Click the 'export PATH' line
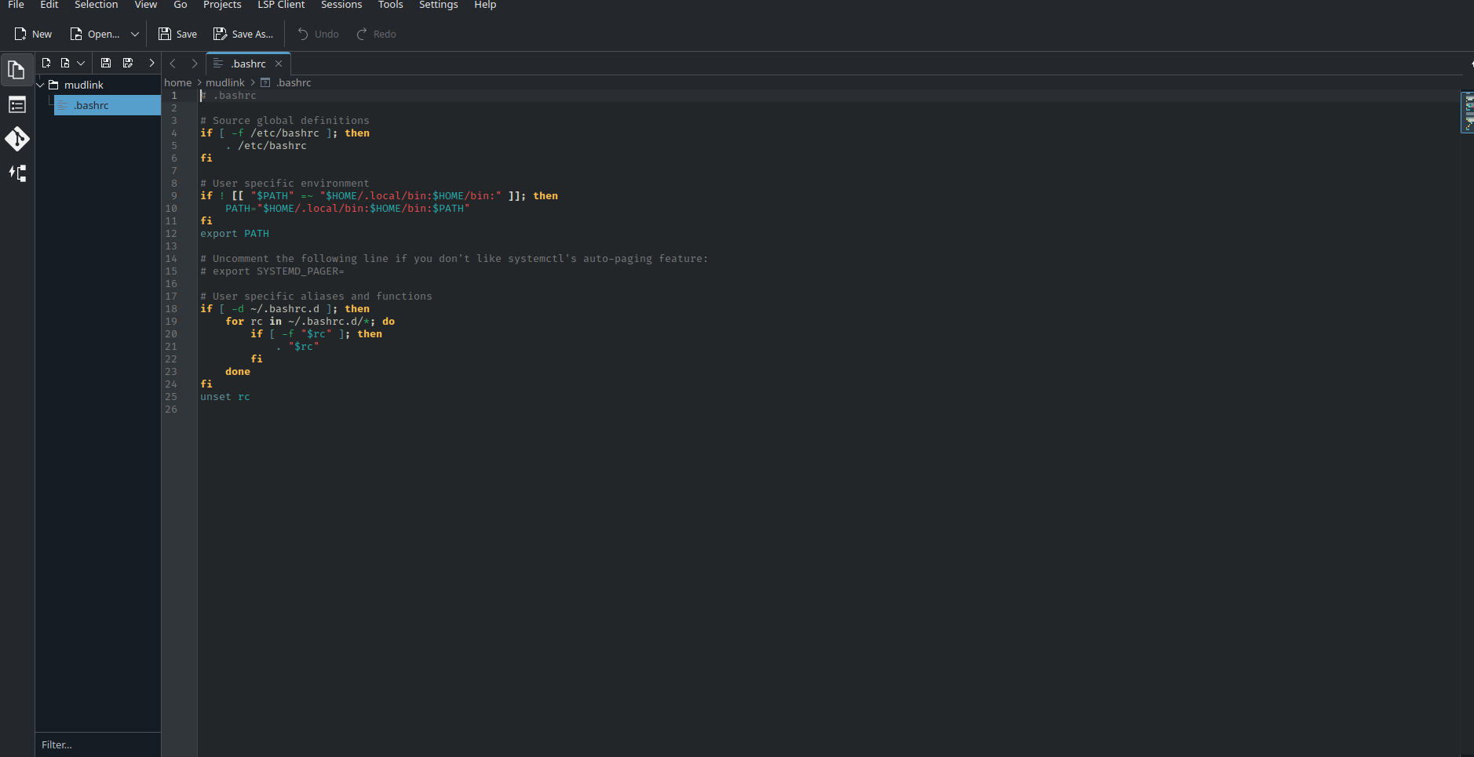This screenshot has width=1474, height=757. click(235, 234)
